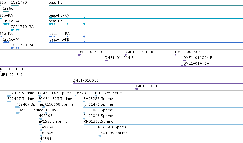Screen dimensions: 243x143
Task: Click the CG31750 gene arrow glyph
Action: 15,5
